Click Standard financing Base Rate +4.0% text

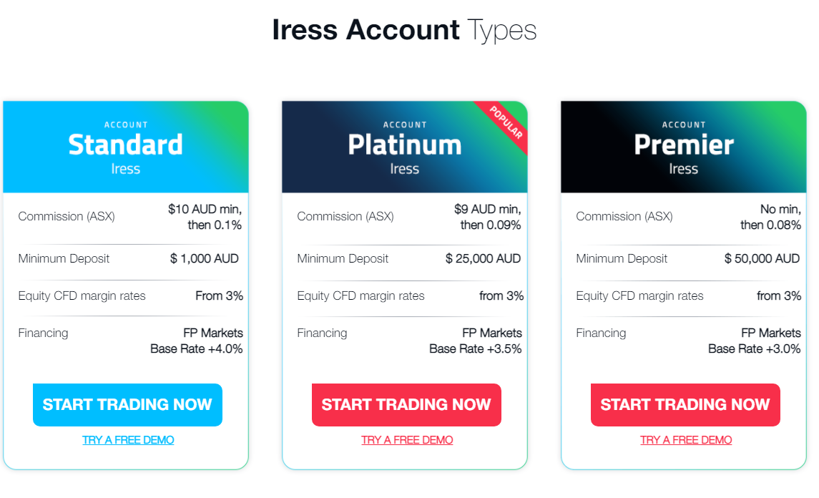[x=197, y=349]
